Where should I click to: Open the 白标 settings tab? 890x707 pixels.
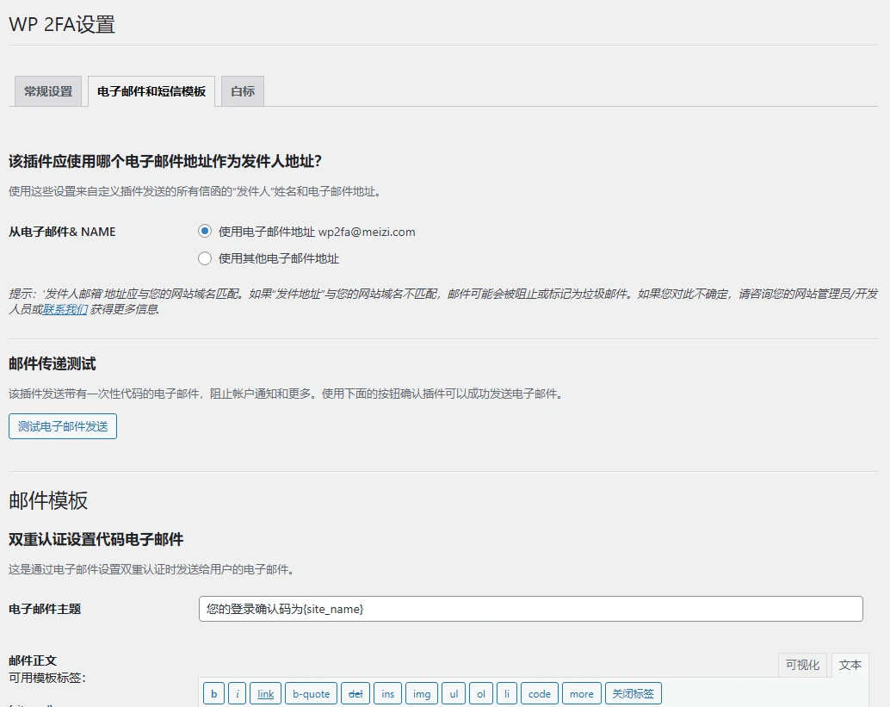(x=242, y=90)
